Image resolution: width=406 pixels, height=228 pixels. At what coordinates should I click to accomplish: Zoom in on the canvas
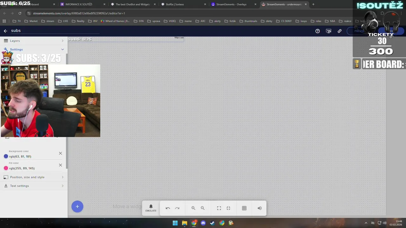coord(193,208)
